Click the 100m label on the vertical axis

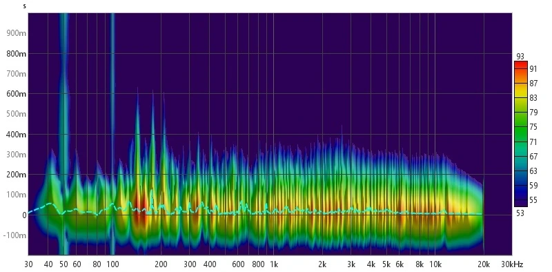pyautogui.click(x=17, y=195)
